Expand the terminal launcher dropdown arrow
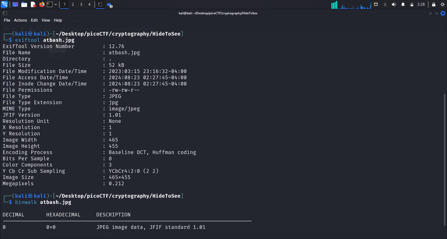This screenshot has height=239, width=447. [x=56, y=4]
